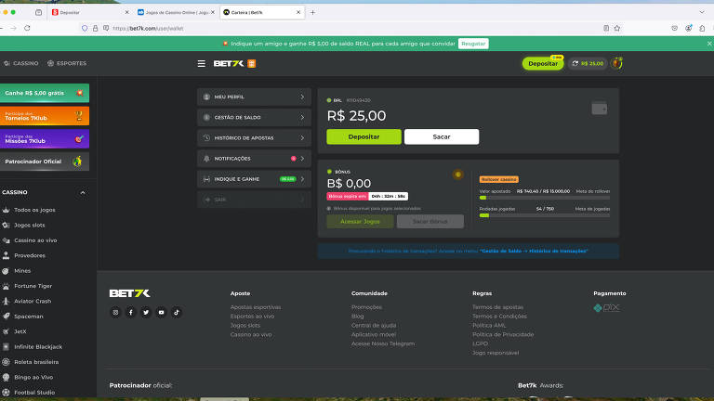Open Todos os jogos in sidebar
The image size is (714, 401).
[34, 210]
